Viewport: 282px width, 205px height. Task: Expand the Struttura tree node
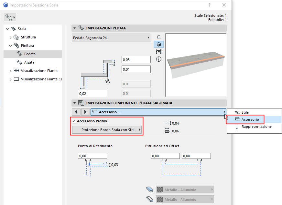point(10,37)
